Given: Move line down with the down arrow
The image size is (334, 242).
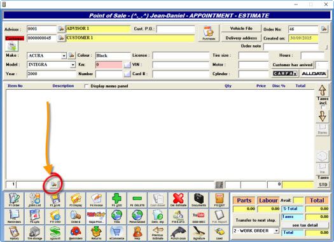Looking at the screenshot, I should click(x=323, y=116).
